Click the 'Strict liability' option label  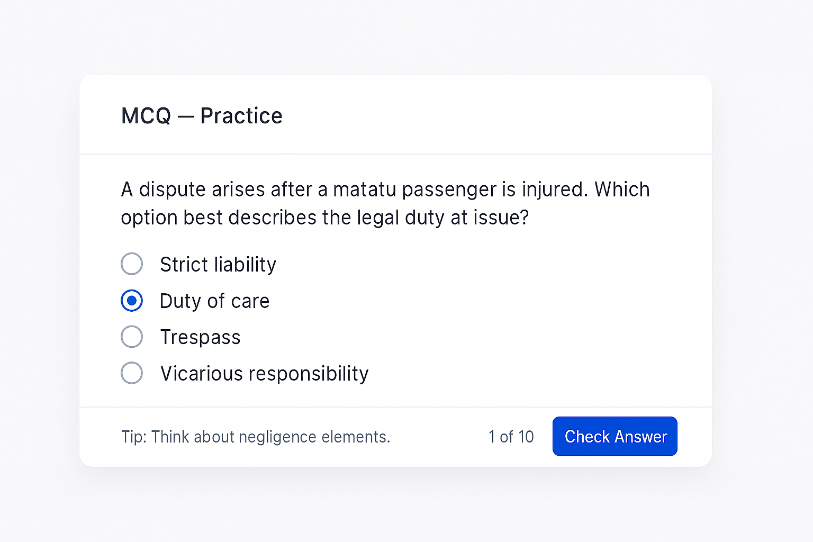(218, 265)
